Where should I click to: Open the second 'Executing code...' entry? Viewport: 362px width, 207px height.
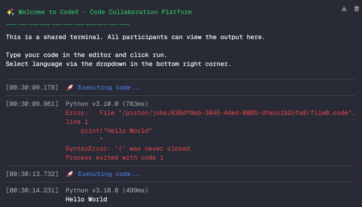pyautogui.click(x=109, y=174)
